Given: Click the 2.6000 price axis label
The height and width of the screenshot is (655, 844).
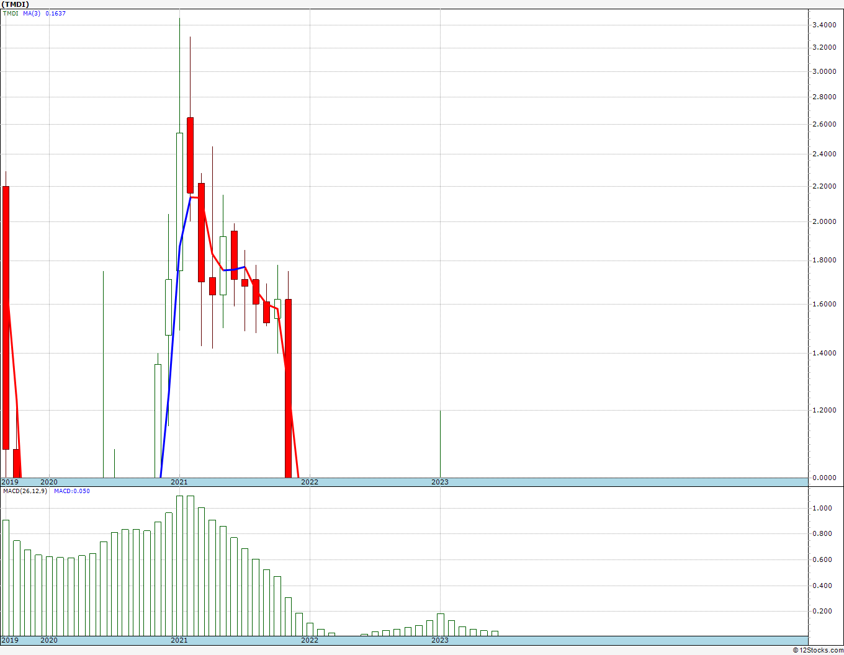Looking at the screenshot, I should click(x=824, y=125).
